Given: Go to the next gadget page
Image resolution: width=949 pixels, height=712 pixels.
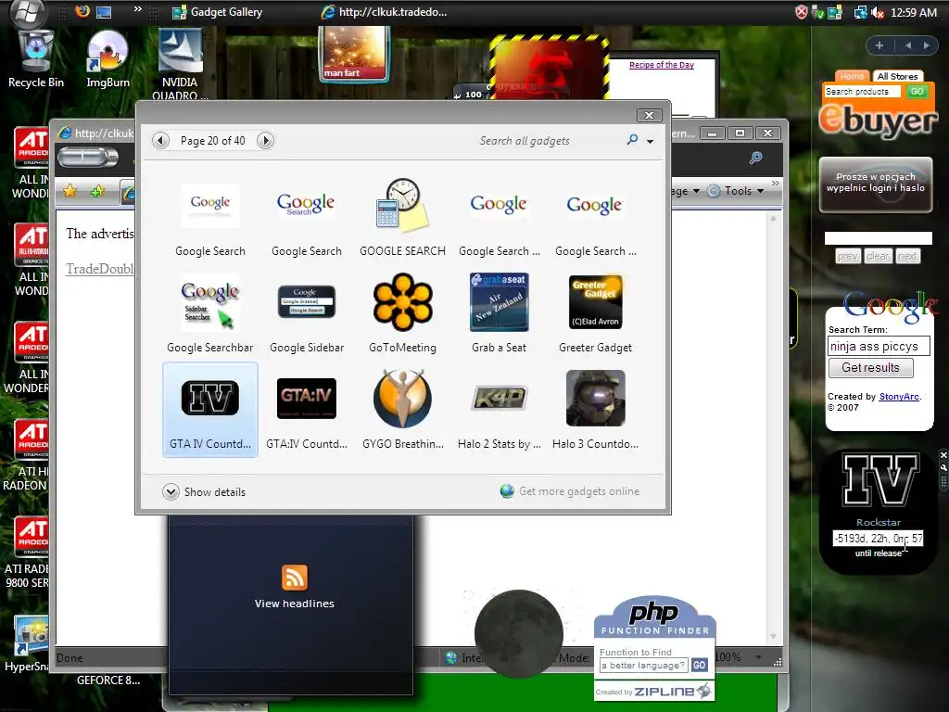Looking at the screenshot, I should 264,141.
